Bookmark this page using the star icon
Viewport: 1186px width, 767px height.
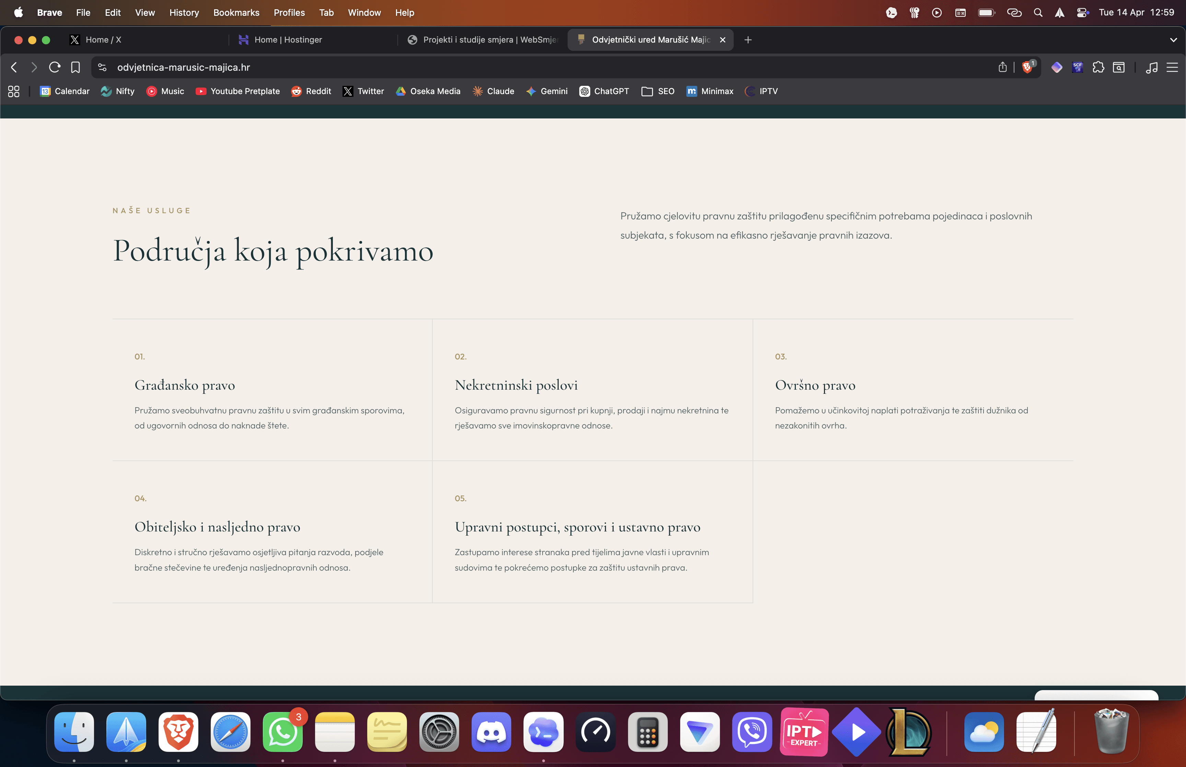(75, 67)
